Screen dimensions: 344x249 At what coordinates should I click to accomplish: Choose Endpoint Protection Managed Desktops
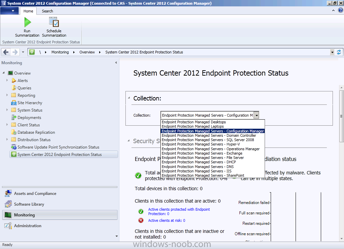[213, 122]
